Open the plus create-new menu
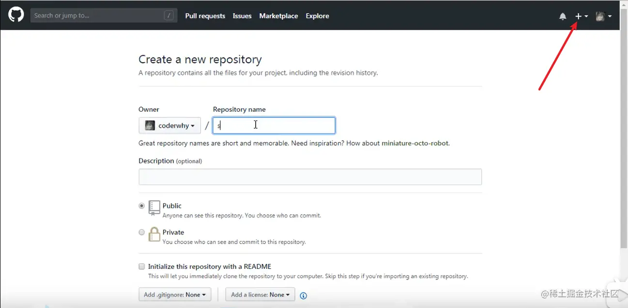This screenshot has width=628, height=308. click(x=581, y=16)
